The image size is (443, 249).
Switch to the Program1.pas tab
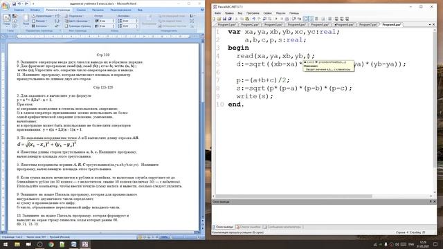[x=226, y=25]
